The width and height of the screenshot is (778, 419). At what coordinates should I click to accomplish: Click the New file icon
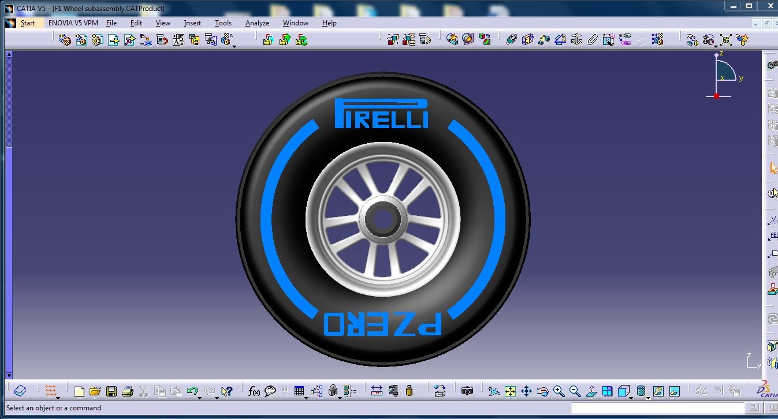coord(79,391)
